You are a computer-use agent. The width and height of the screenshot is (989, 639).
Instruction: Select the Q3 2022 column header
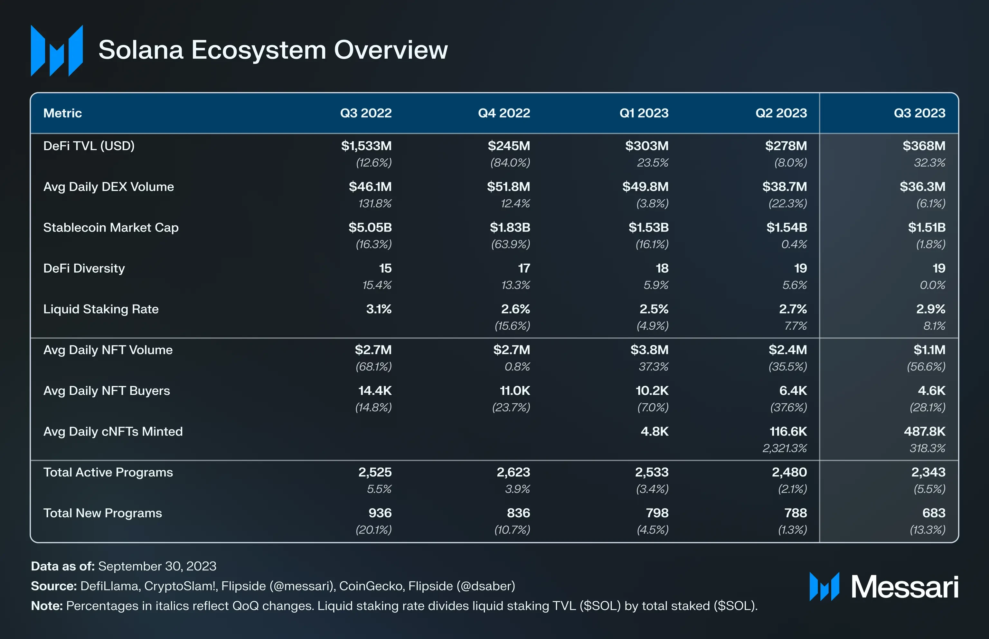point(365,113)
